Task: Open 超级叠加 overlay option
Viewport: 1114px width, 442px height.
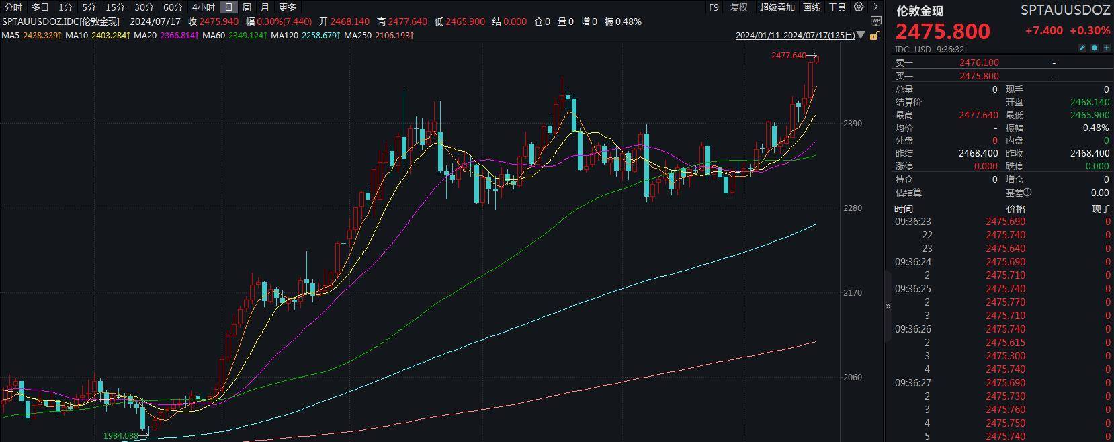Action: coord(777,7)
